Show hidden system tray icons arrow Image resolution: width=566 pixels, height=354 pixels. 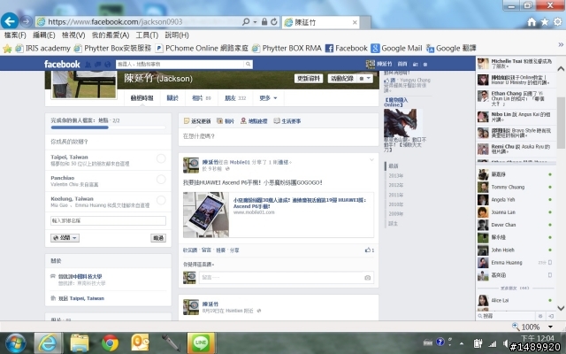point(462,343)
